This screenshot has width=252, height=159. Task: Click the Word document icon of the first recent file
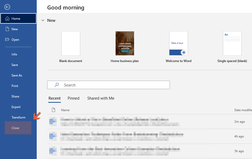click(x=53, y=121)
